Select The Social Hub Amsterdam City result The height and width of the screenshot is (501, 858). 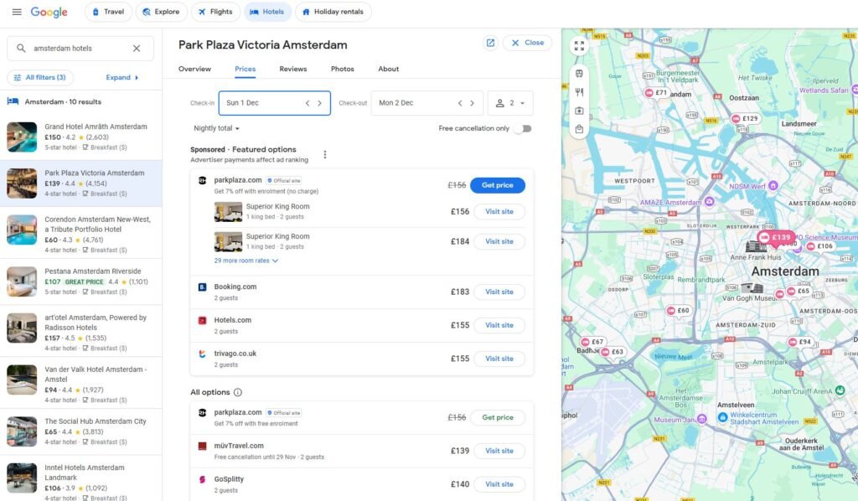(81, 431)
